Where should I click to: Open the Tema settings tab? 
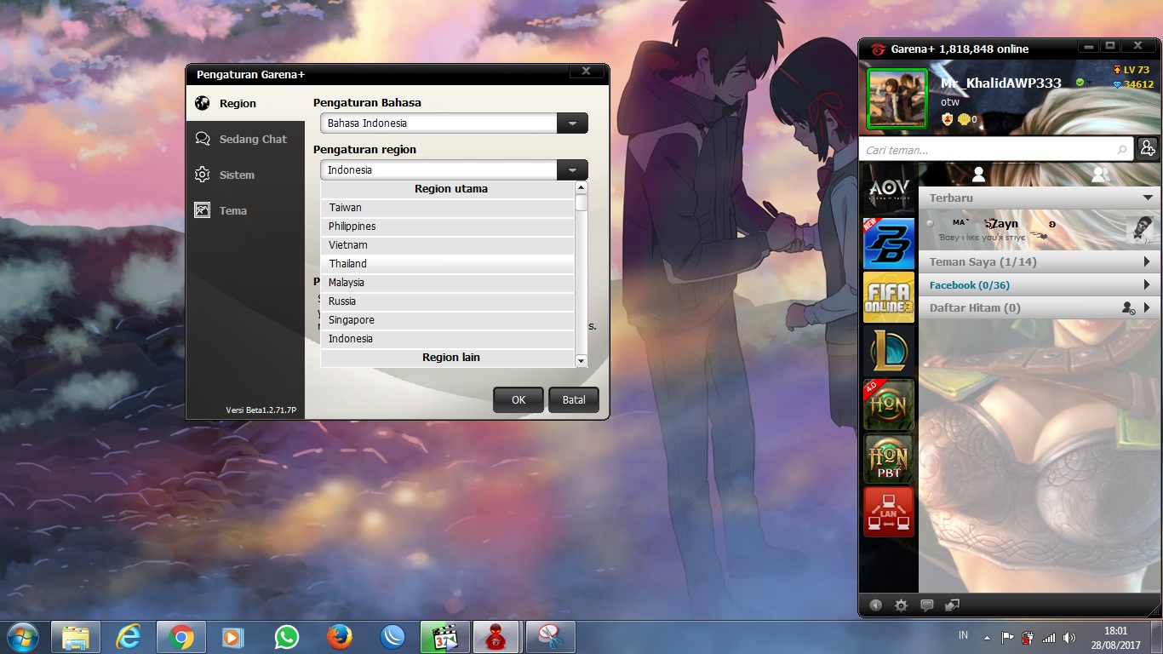(245, 210)
